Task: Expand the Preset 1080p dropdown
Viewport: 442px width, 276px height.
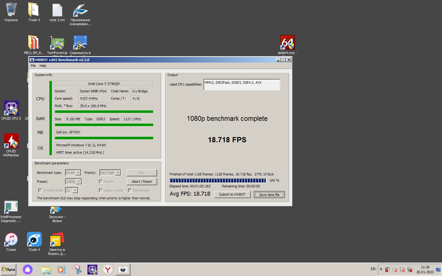Action: (x=79, y=182)
